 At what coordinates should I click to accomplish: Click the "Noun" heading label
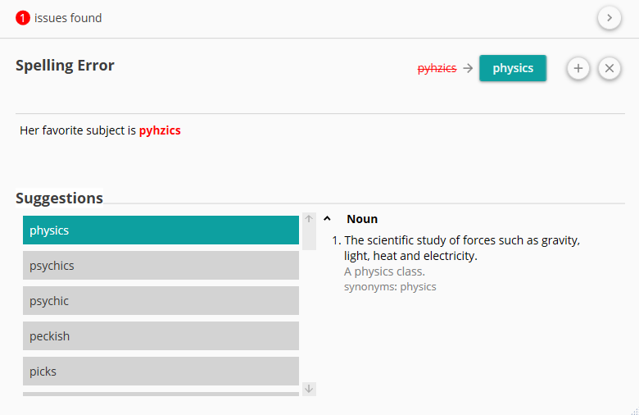pyautogui.click(x=362, y=219)
